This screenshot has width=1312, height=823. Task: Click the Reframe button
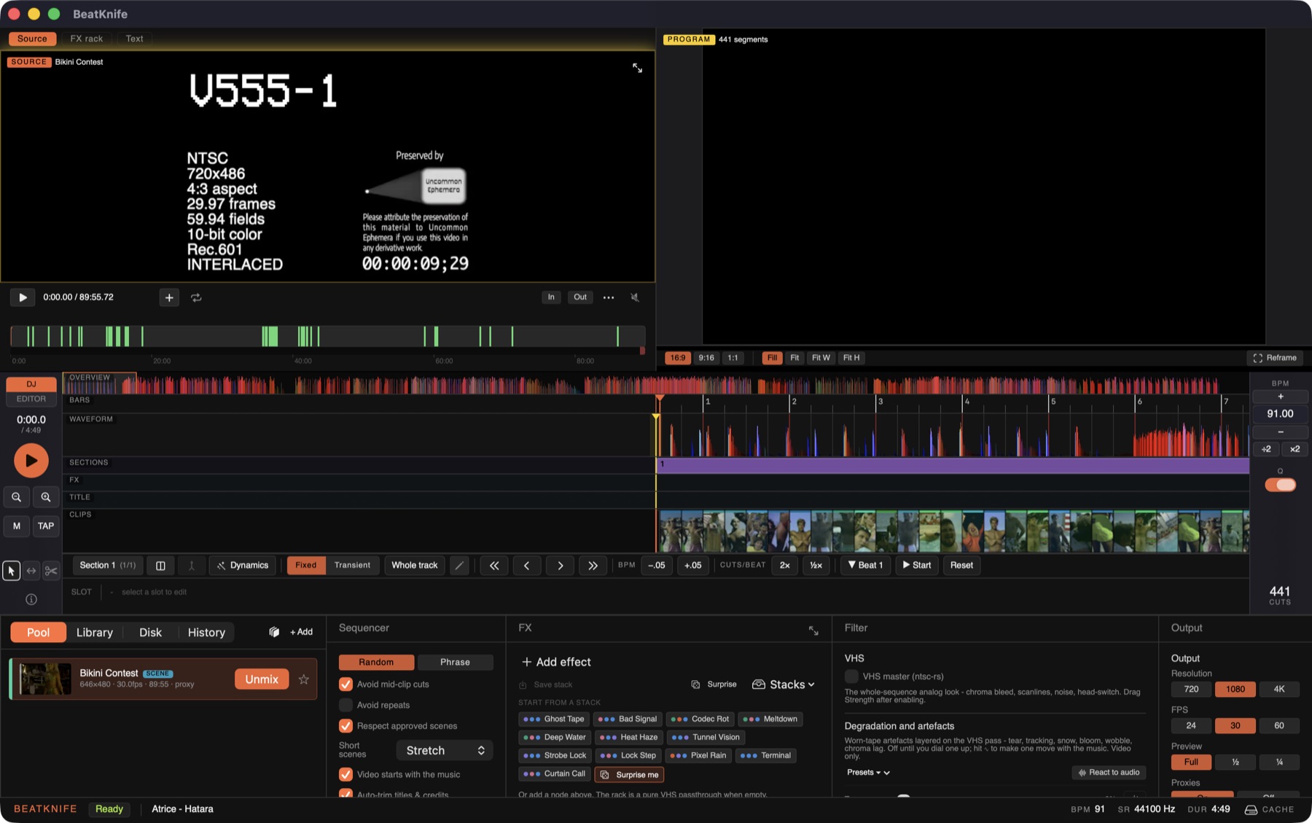tap(1275, 358)
